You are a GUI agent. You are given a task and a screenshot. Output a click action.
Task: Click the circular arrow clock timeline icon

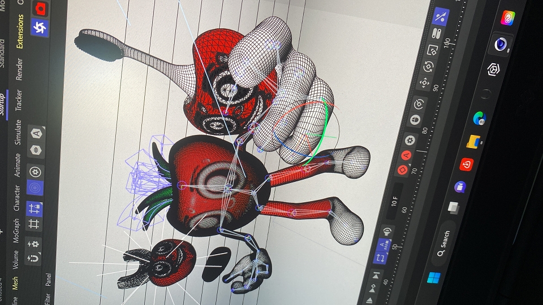click(x=419, y=104)
